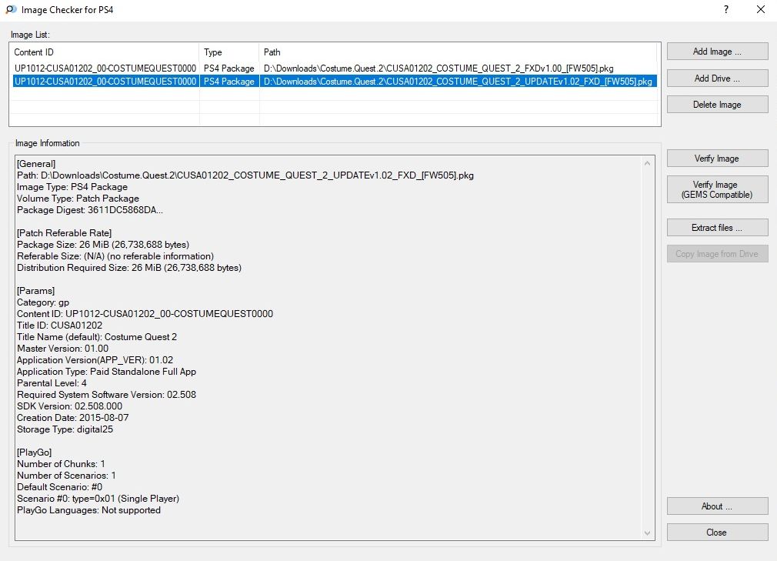Click the 'Image Type: PS4 Package' line
The image size is (777, 561).
(72, 187)
